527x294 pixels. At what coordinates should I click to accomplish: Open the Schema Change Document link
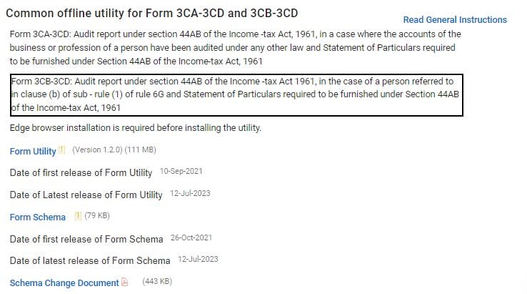click(x=64, y=283)
